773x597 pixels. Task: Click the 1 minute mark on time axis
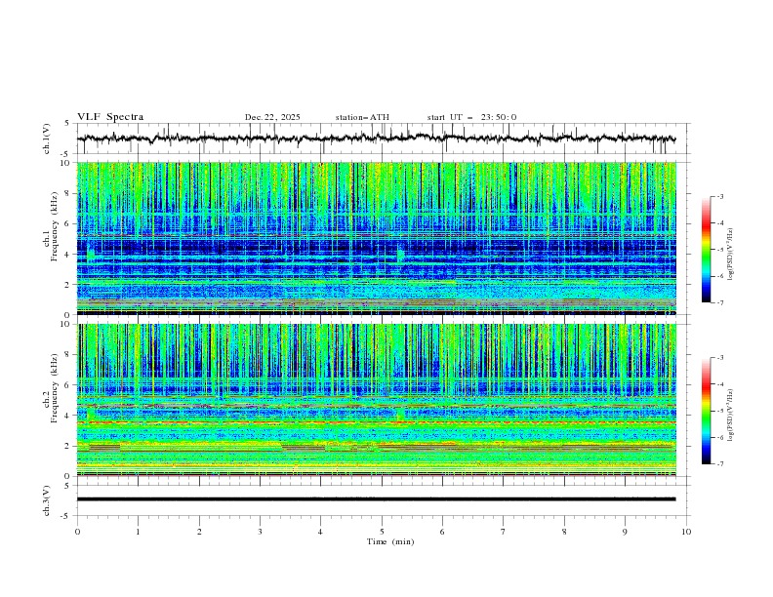[139, 531]
